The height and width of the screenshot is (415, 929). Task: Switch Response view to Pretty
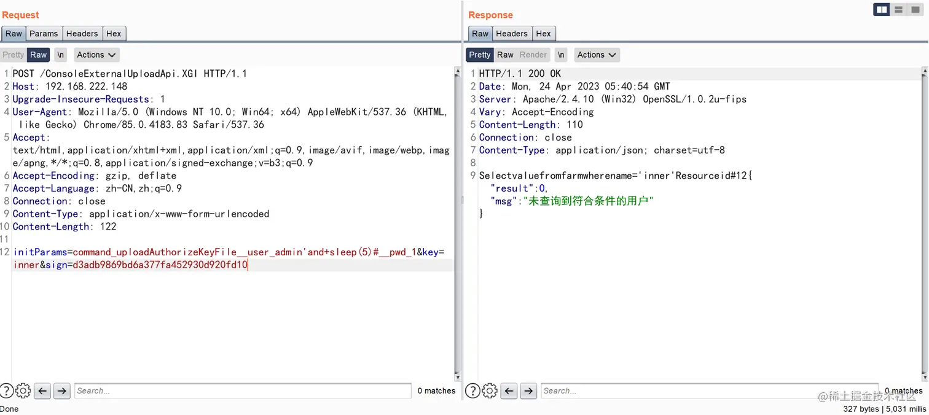click(480, 55)
